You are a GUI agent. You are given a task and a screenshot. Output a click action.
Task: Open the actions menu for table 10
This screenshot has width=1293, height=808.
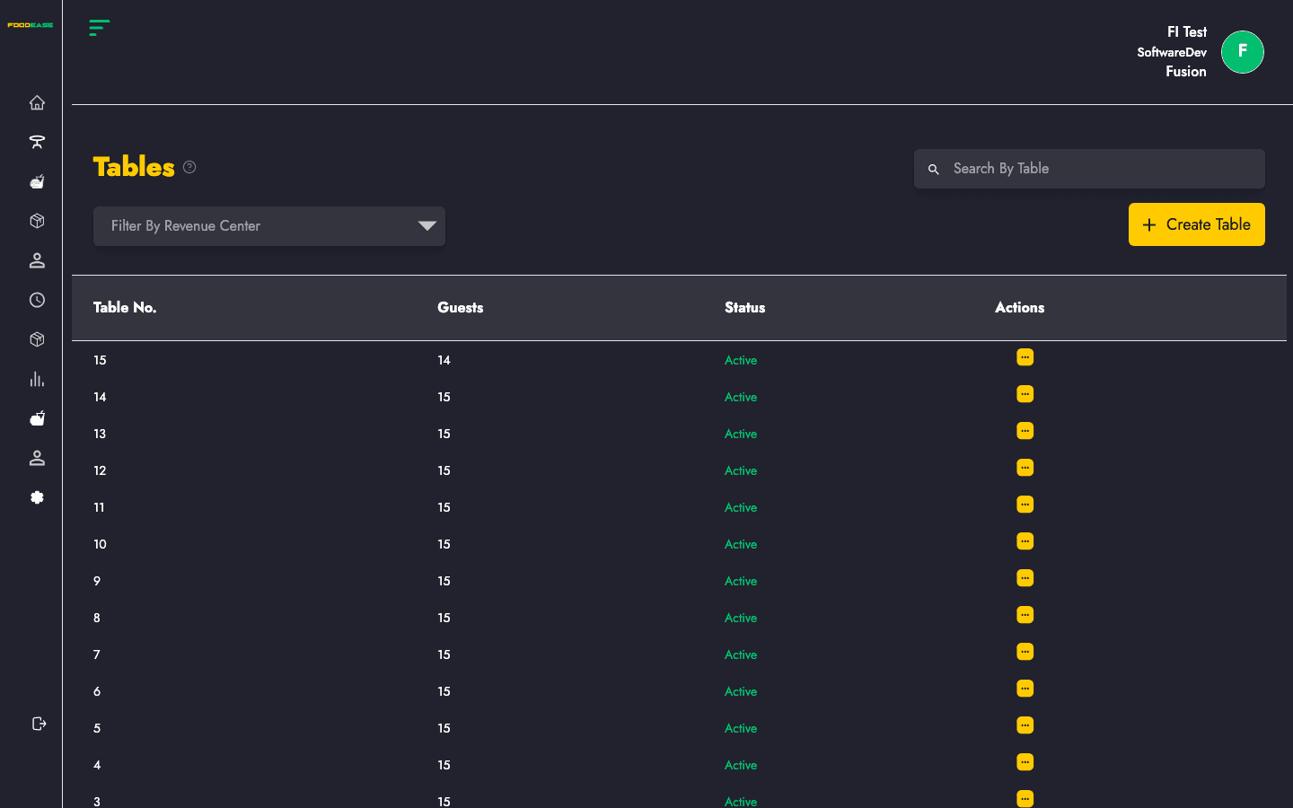(1025, 541)
